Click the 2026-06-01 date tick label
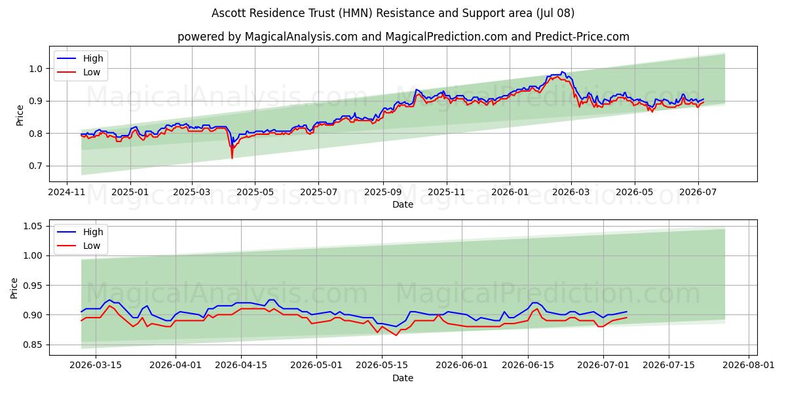This screenshot has height=393, width=786. coord(462,365)
